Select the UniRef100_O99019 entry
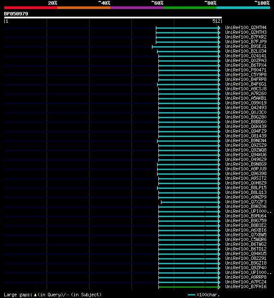Screen dimensions: 274x298 [246, 103]
